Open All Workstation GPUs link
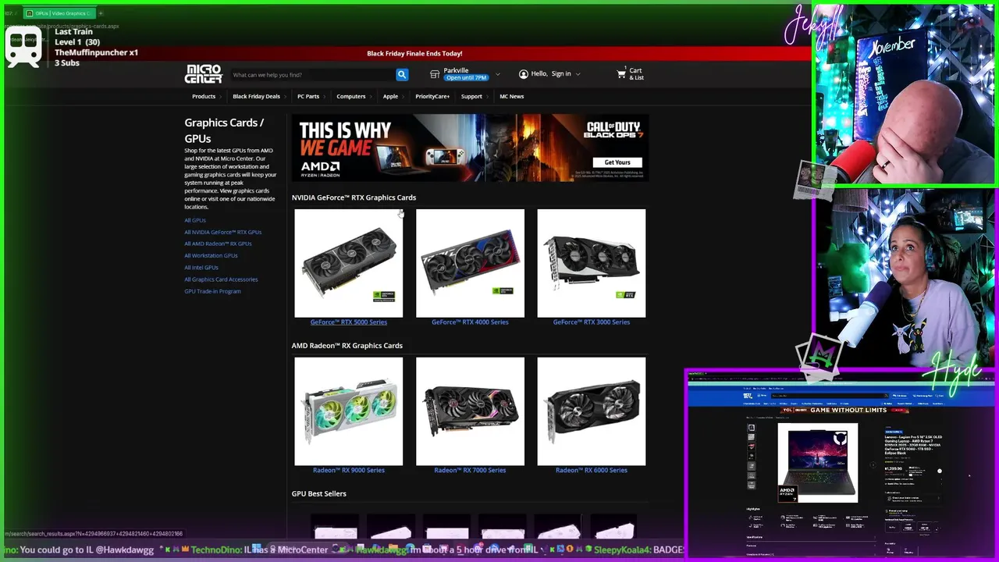This screenshot has width=999, height=562. [x=211, y=255]
